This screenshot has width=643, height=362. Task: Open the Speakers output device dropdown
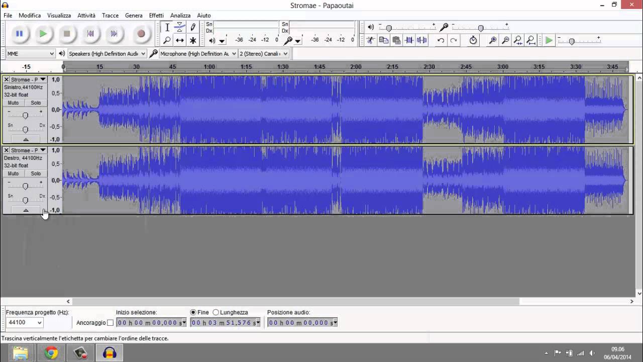[106, 54]
